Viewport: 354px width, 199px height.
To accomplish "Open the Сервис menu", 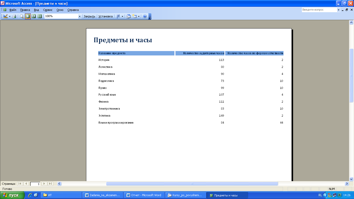I will coord(48,10).
